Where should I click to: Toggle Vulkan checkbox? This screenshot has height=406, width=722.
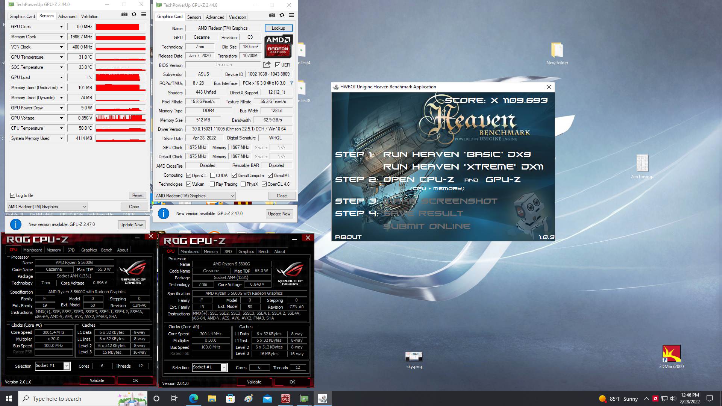point(188,184)
